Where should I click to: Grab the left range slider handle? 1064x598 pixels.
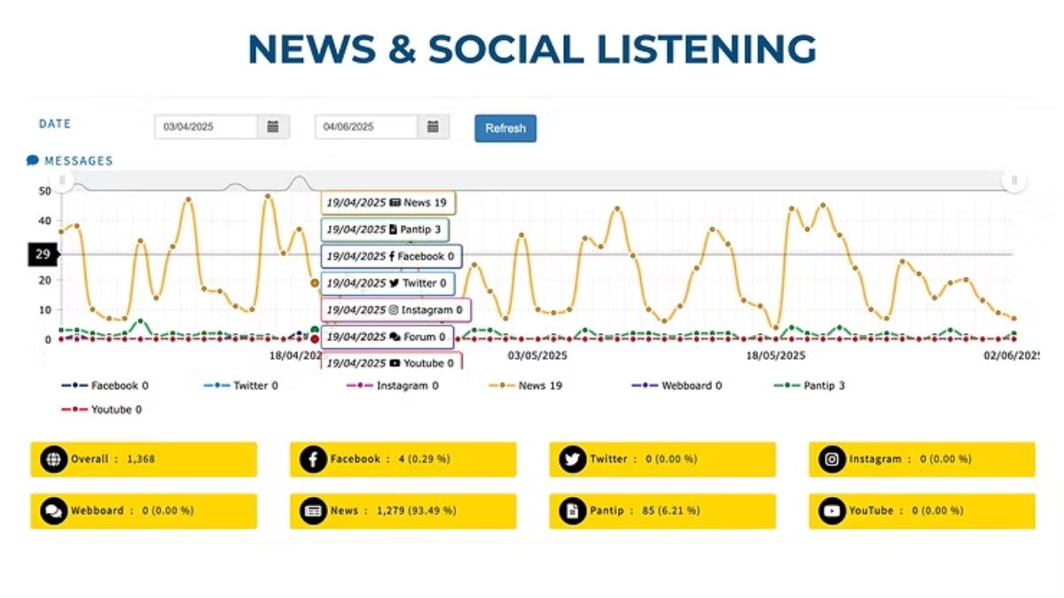coord(62,181)
